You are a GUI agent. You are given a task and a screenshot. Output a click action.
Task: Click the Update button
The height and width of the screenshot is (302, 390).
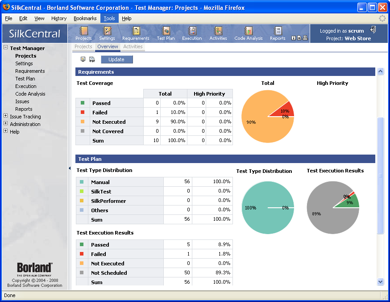(116, 59)
